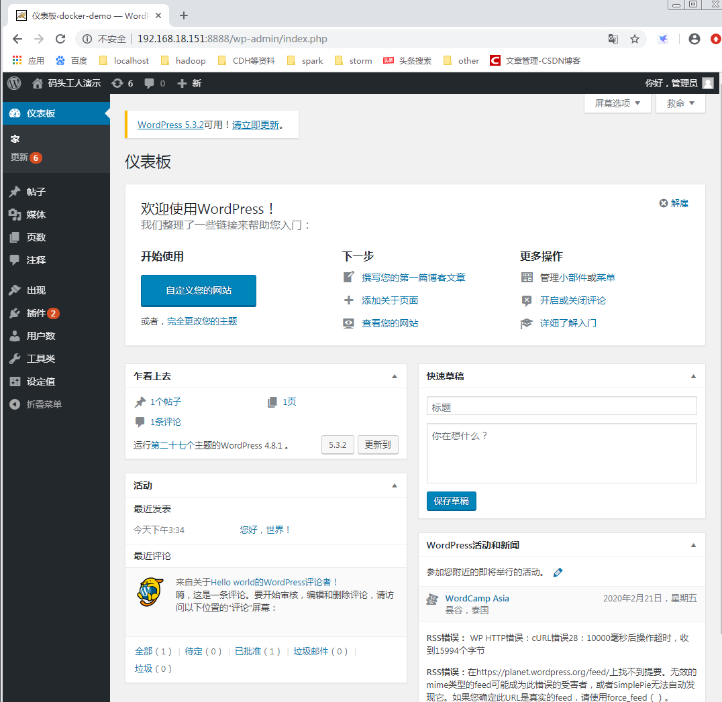Open the 出现 appearance menu
722x702 pixels.
(x=56, y=290)
